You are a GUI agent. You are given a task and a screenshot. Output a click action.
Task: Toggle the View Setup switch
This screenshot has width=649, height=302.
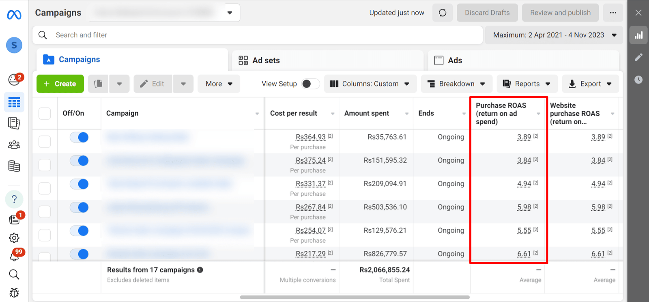tap(310, 84)
